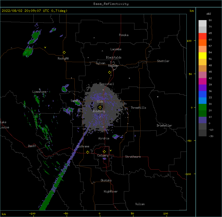Click the 80 dBZ light gray swatch

(202, 23)
